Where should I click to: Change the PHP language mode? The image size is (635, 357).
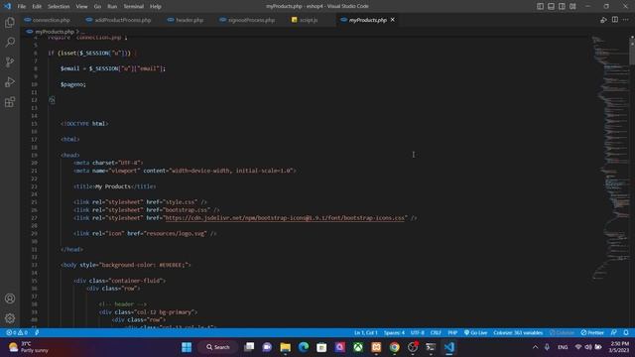[452, 333]
